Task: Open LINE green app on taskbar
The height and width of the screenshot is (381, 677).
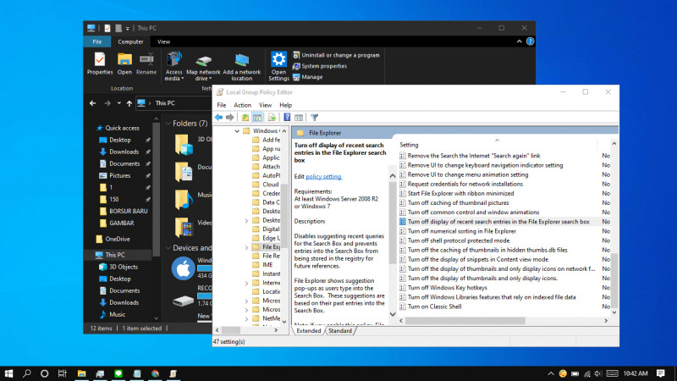Action: point(118,373)
